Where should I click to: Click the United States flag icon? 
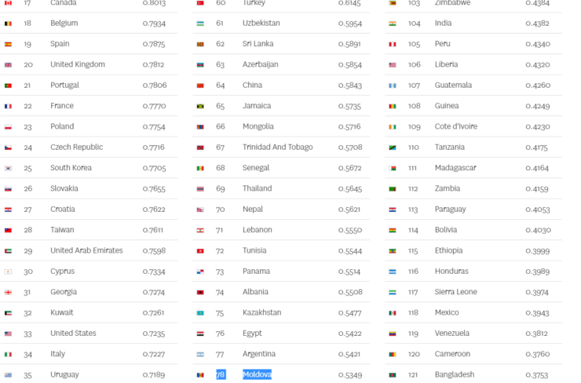[8, 334]
